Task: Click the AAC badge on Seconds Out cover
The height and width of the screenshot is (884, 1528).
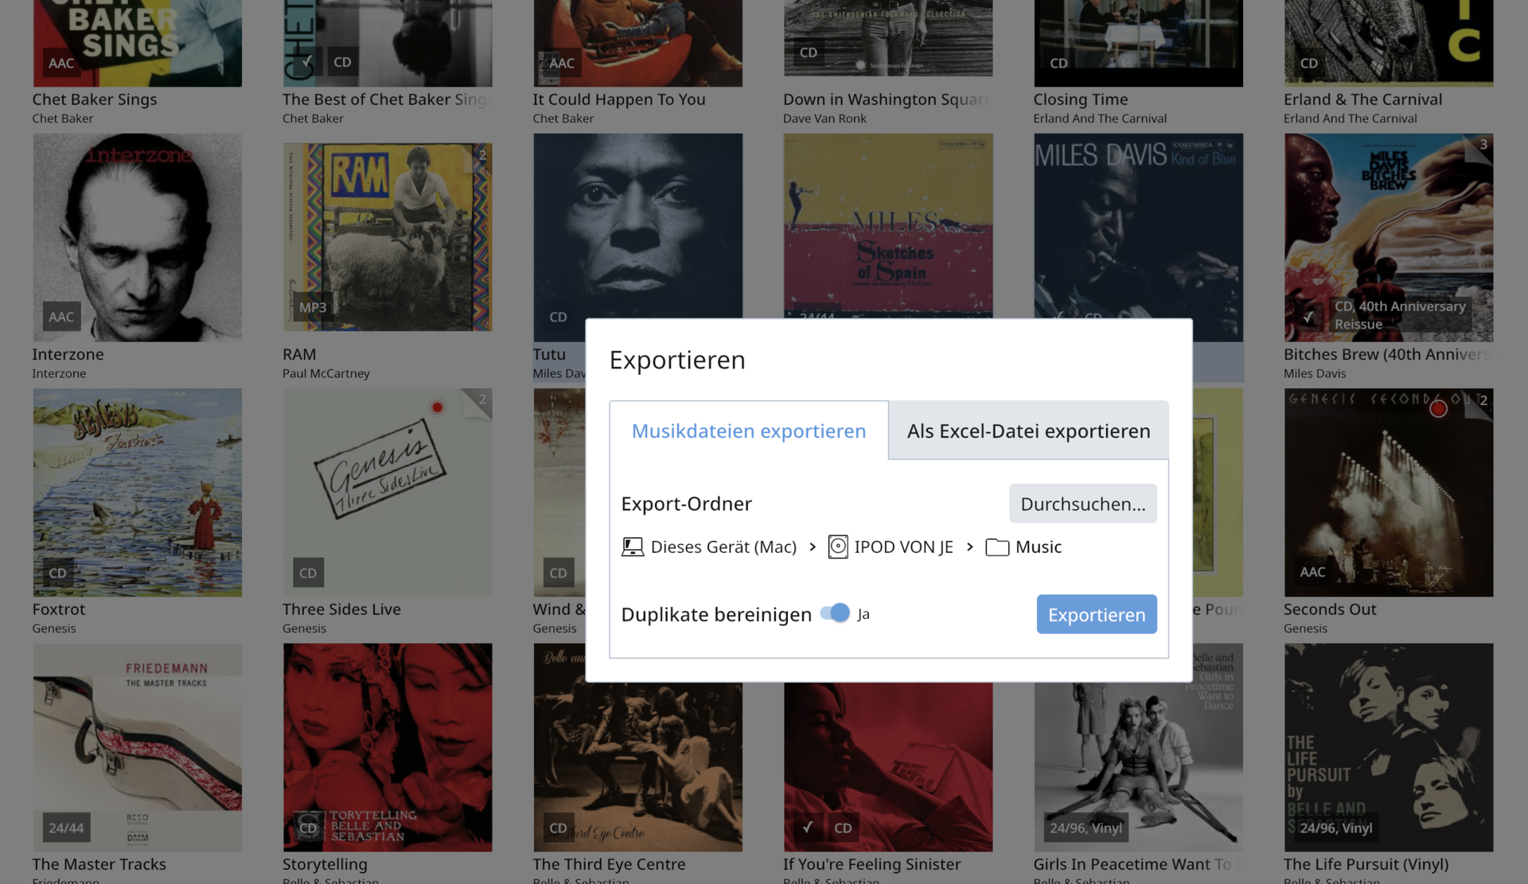Action: (1312, 572)
